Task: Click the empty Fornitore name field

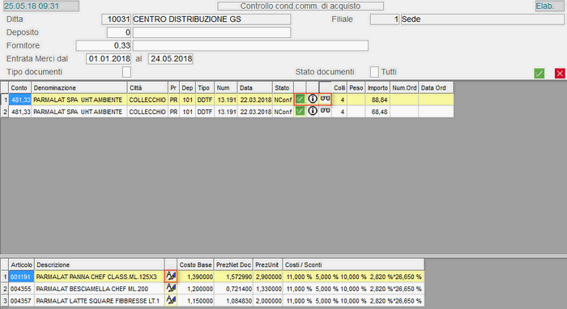Action: (x=250, y=45)
